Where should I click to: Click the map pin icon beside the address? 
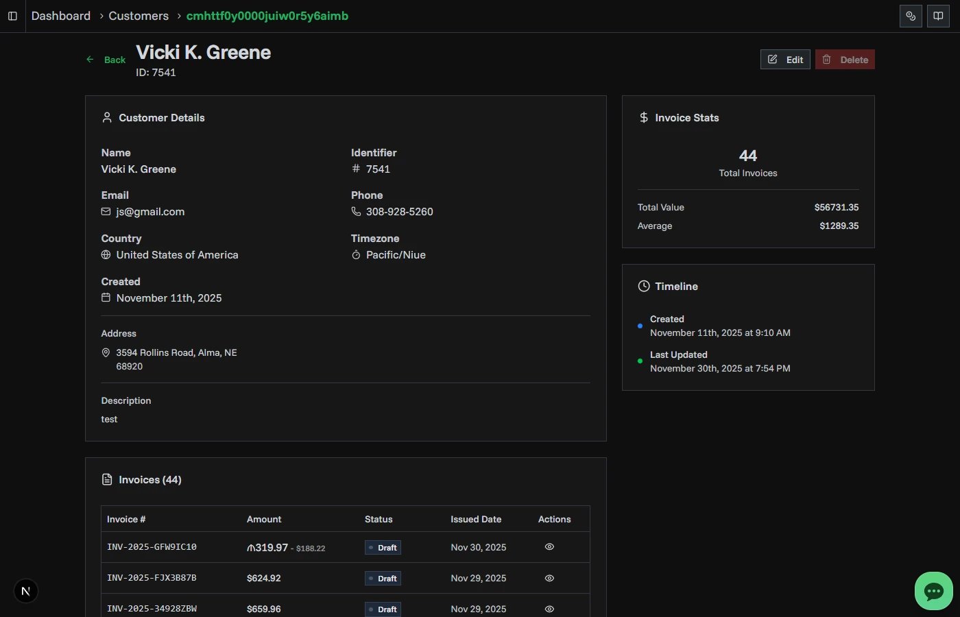[106, 352]
